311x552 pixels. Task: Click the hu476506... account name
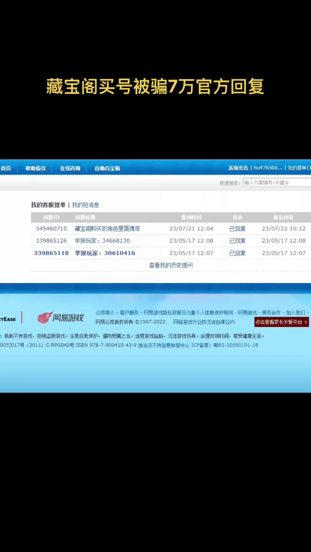pyautogui.click(x=268, y=168)
